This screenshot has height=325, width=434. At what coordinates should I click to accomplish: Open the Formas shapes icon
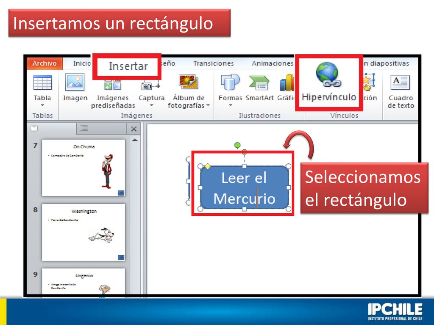click(230, 82)
